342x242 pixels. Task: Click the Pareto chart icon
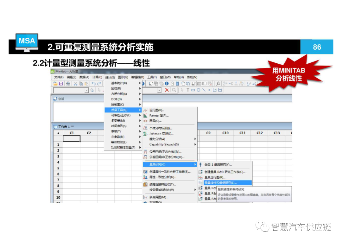pyautogui.click(x=145, y=115)
